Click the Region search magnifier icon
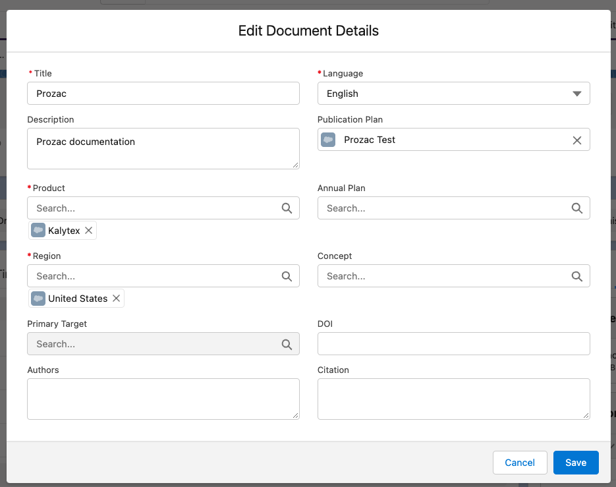The width and height of the screenshot is (616, 487). point(287,276)
